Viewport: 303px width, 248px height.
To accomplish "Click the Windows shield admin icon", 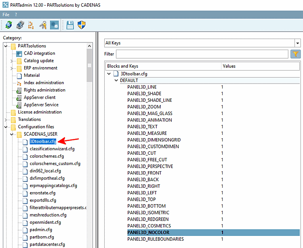I will 82,25.
